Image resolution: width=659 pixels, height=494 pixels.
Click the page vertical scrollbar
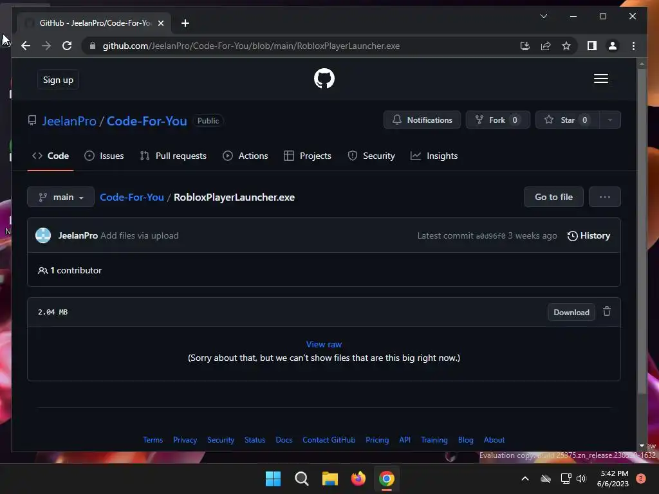[642, 231]
